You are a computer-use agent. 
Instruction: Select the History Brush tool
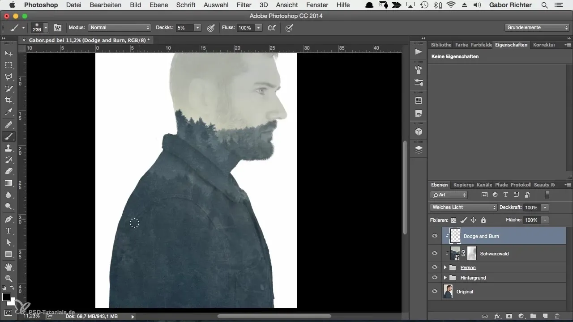(x=9, y=160)
